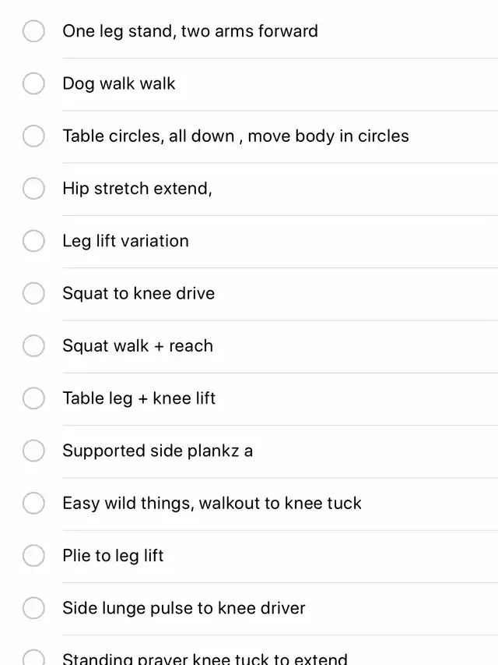Tick the Table circles checklist circle
Viewport: 498px width, 665px height.
(x=33, y=136)
